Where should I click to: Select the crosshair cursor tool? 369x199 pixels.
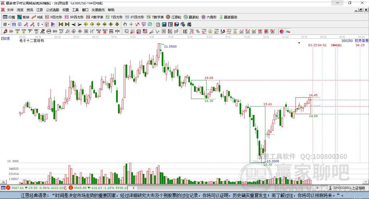pos(131,24)
